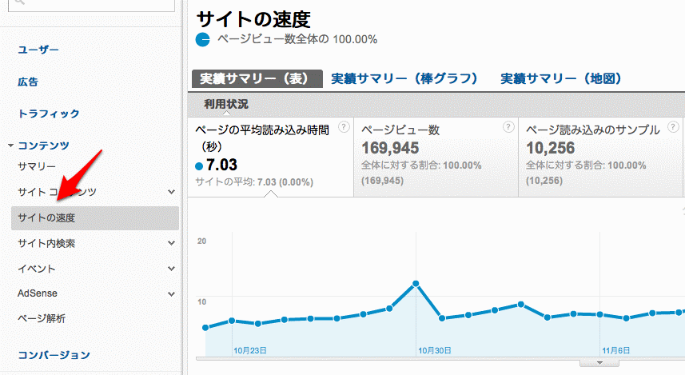Switch to 実績サマリー（地図）tab
Screen dimensions: 685x375
[561, 78]
